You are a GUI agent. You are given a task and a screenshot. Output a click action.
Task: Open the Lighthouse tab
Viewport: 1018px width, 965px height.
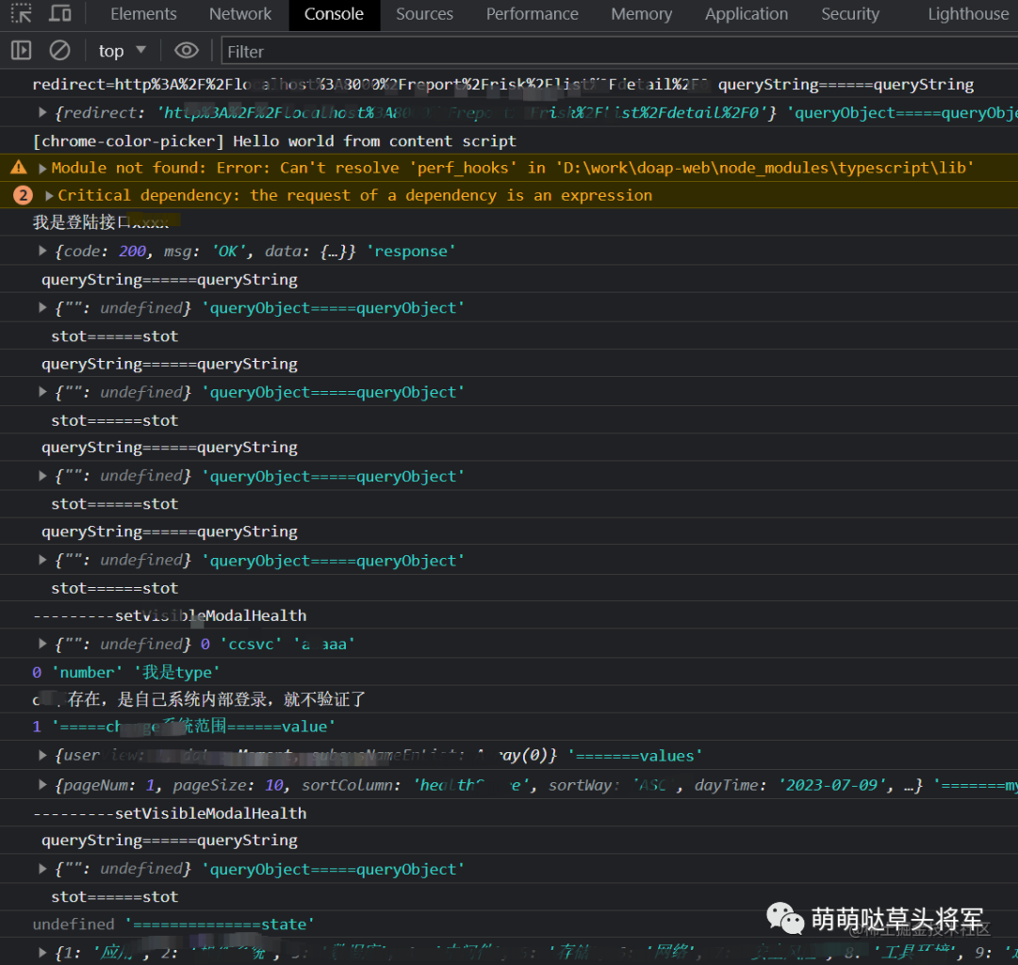click(x=967, y=14)
